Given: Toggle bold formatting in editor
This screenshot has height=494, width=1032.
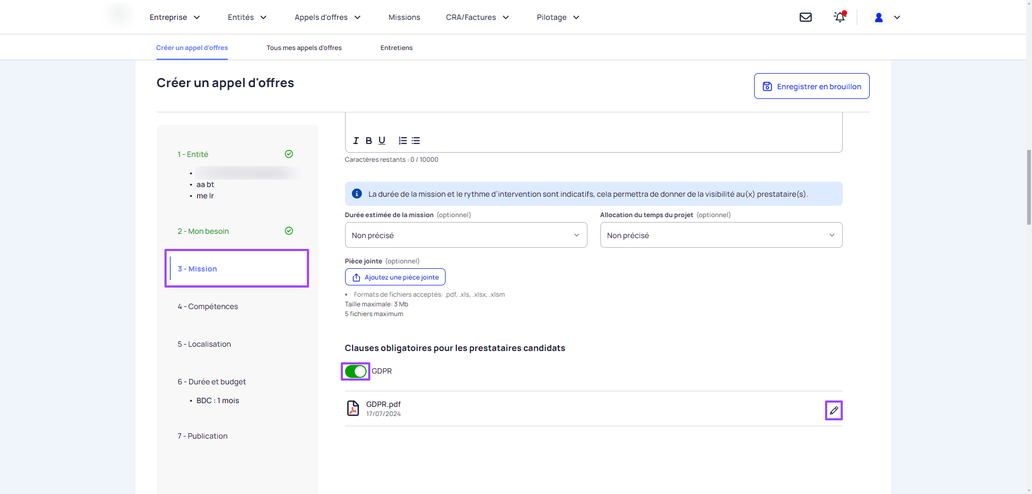Looking at the screenshot, I should point(369,141).
